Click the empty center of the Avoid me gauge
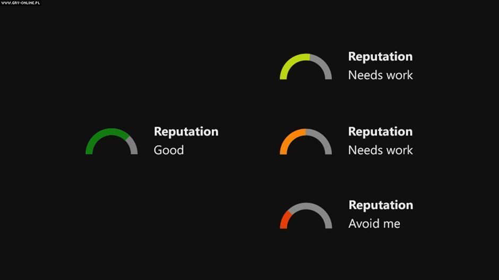Screen dimensions: 499x280 click(x=306, y=222)
